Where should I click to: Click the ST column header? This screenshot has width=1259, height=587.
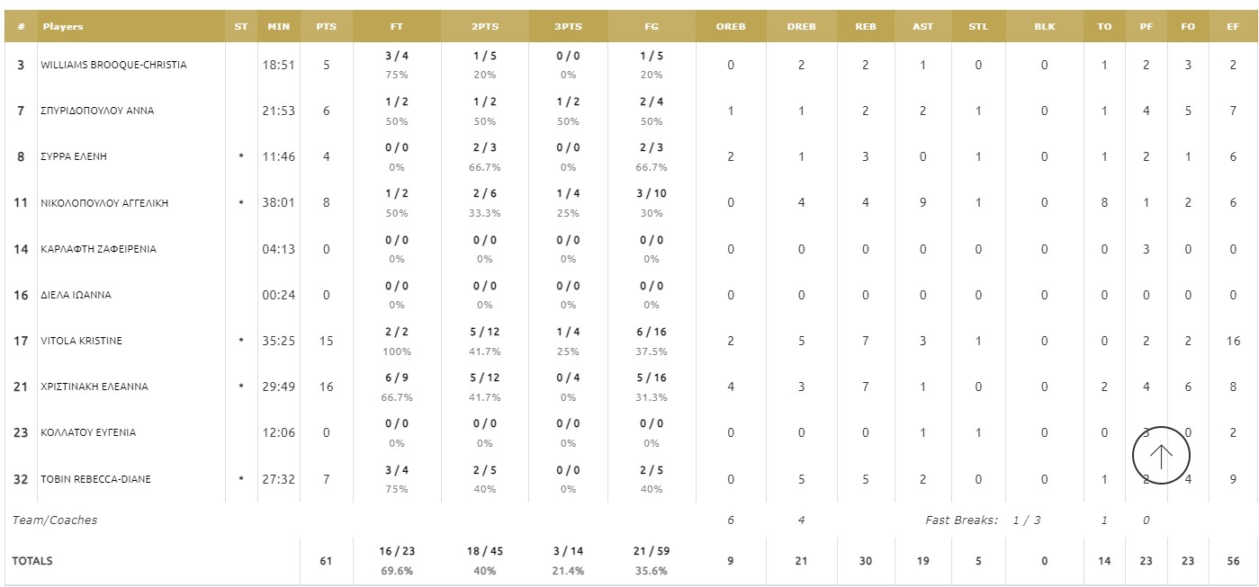[x=240, y=27]
